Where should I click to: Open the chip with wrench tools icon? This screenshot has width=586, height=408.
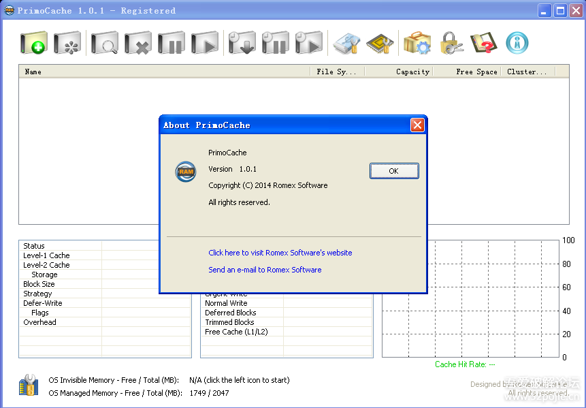(x=380, y=44)
